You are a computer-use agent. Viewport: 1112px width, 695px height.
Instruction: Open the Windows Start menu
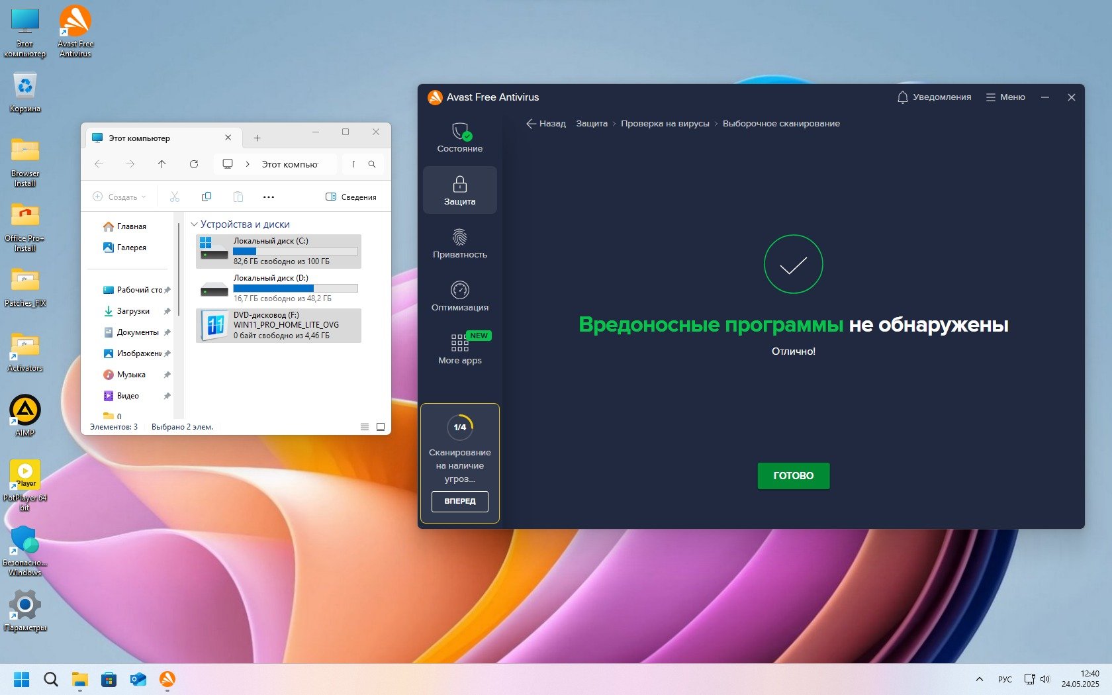click(x=22, y=679)
